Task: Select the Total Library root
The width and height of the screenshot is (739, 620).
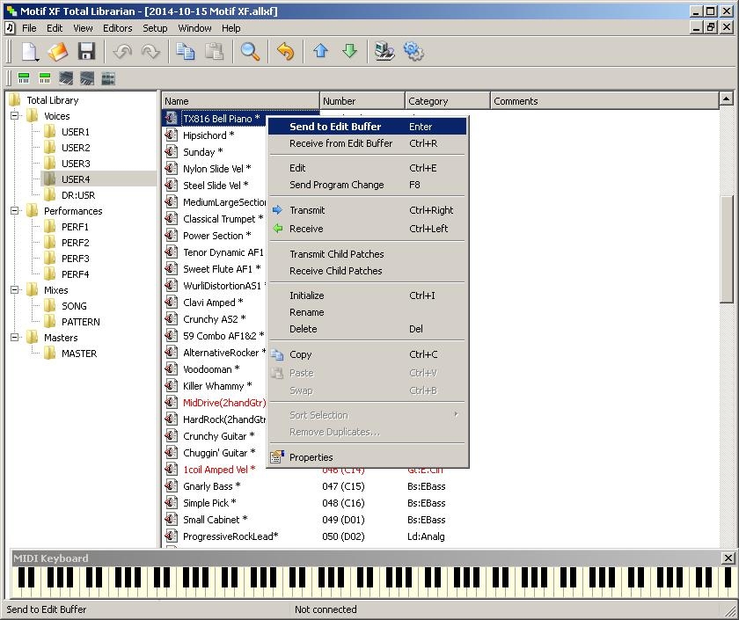Action: [x=52, y=100]
